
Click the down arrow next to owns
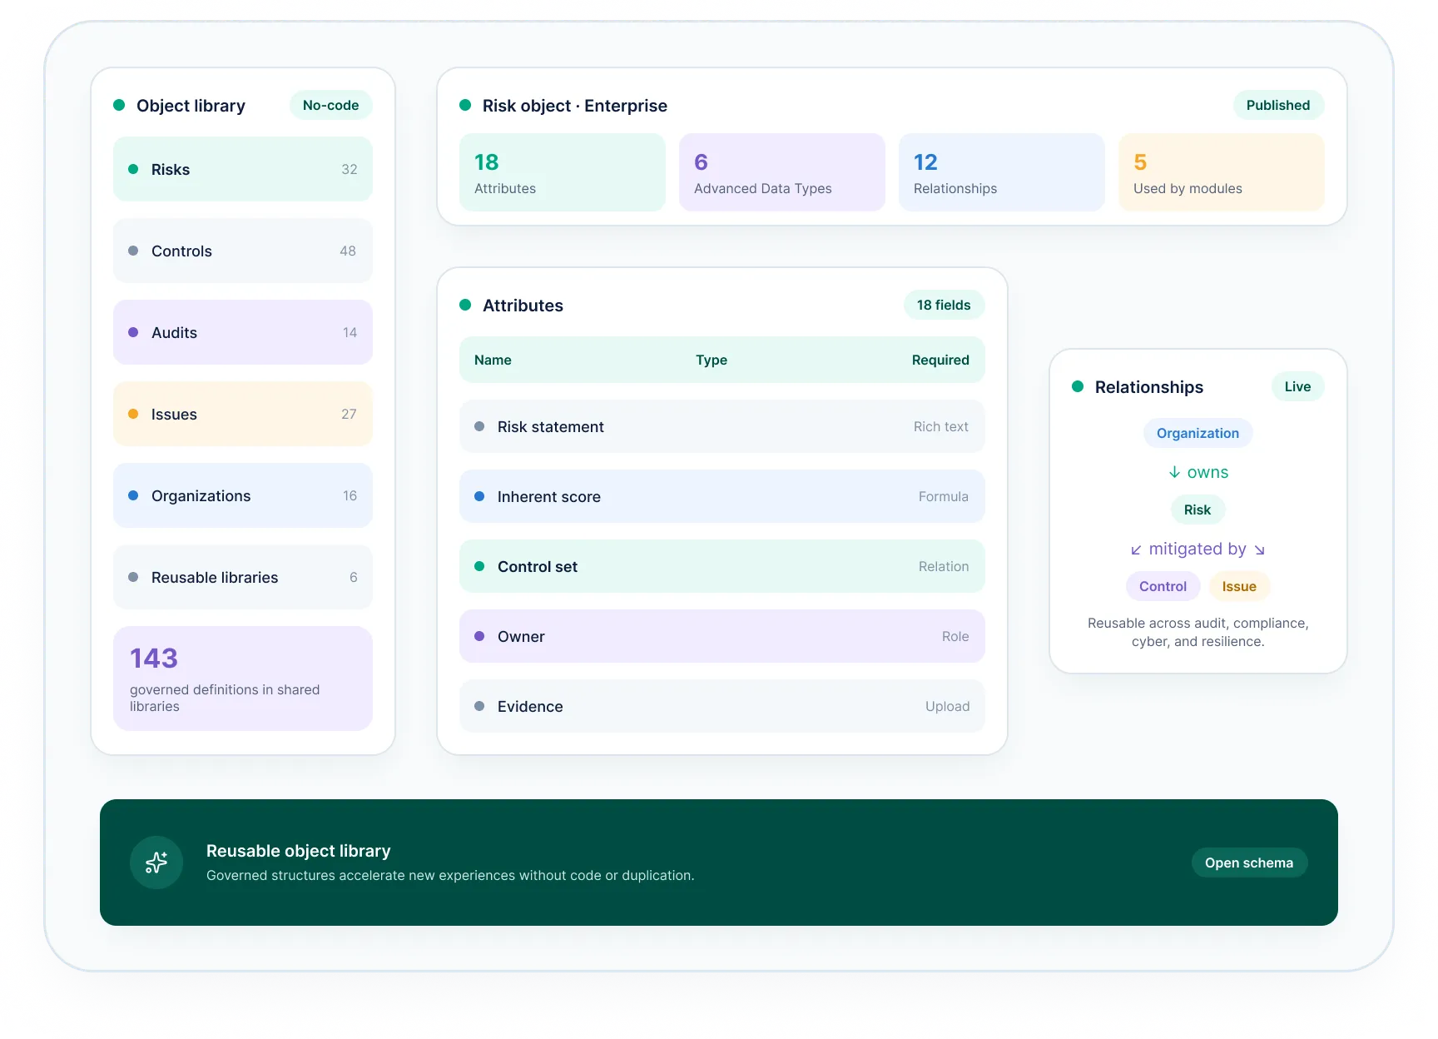tap(1174, 472)
